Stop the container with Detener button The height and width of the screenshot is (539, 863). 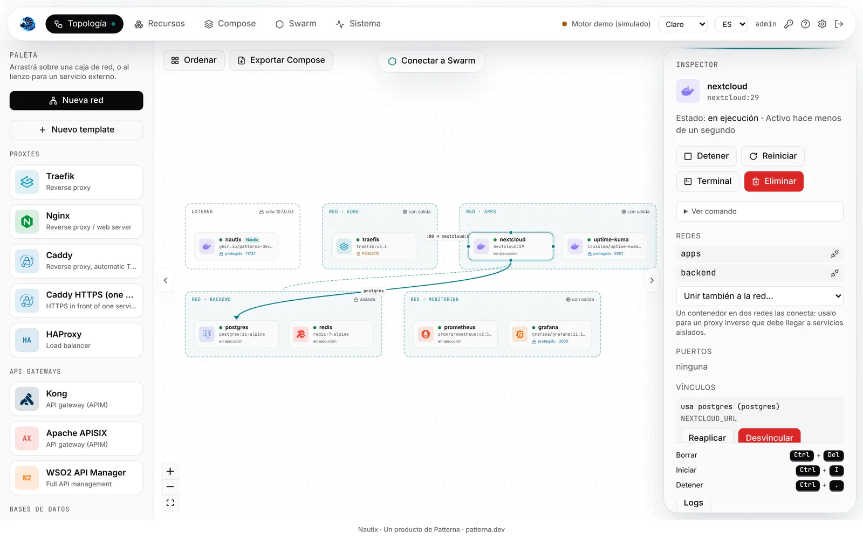(706, 156)
